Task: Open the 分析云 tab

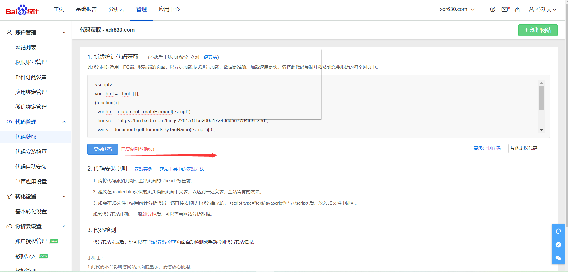Action: (116, 9)
